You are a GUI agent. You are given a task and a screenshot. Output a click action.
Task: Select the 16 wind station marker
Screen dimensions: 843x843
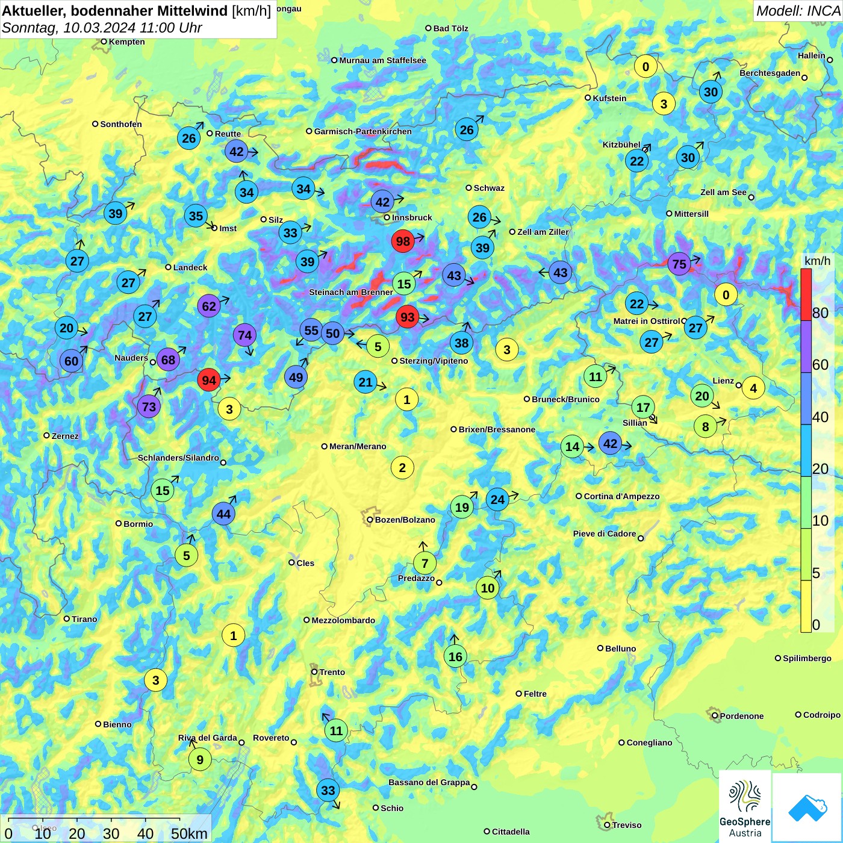(x=455, y=656)
